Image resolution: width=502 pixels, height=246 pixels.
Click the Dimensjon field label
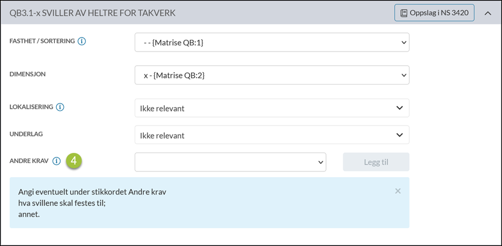tap(27, 74)
